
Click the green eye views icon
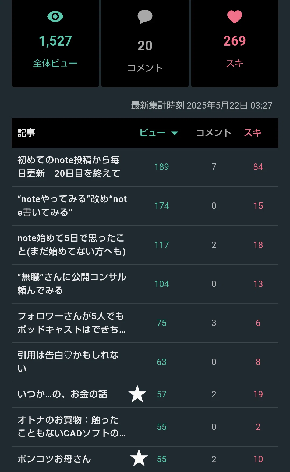[55, 17]
